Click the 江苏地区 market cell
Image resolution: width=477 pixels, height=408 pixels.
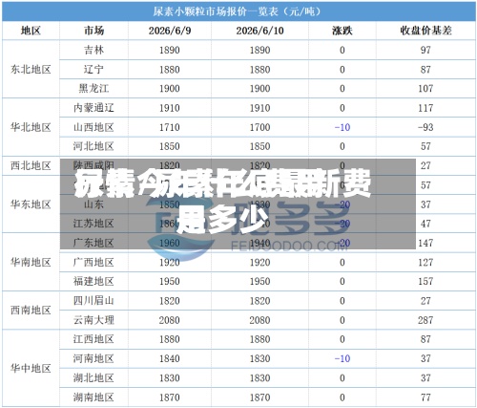point(93,224)
